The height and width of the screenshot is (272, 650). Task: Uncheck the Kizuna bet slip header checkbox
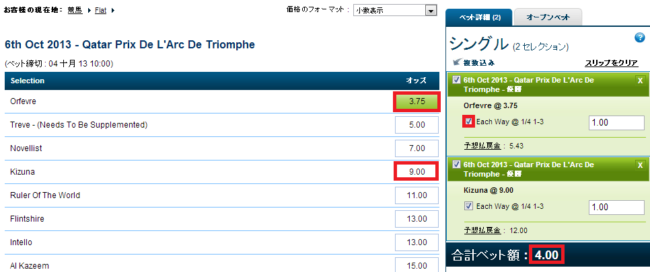point(456,165)
